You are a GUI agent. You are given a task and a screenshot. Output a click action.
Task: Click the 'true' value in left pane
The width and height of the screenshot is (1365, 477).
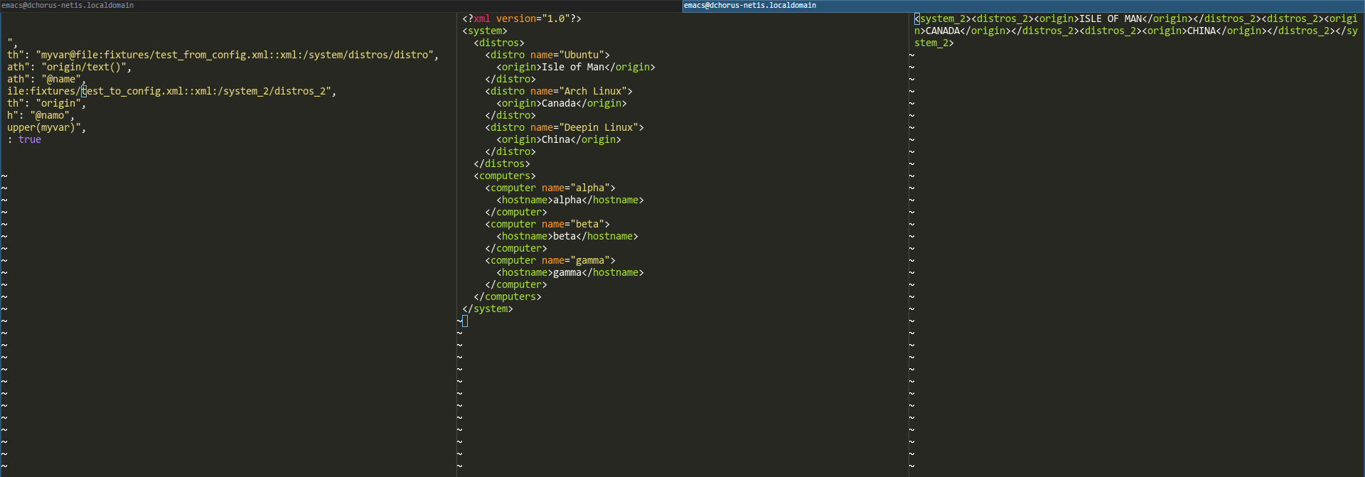tap(30, 139)
